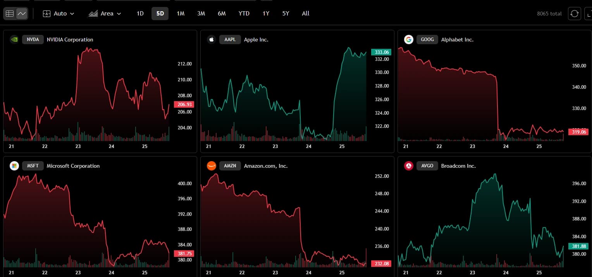Click the 350.00 axis value on GOOG chart
The height and width of the screenshot is (277, 592).
pyautogui.click(x=579, y=66)
